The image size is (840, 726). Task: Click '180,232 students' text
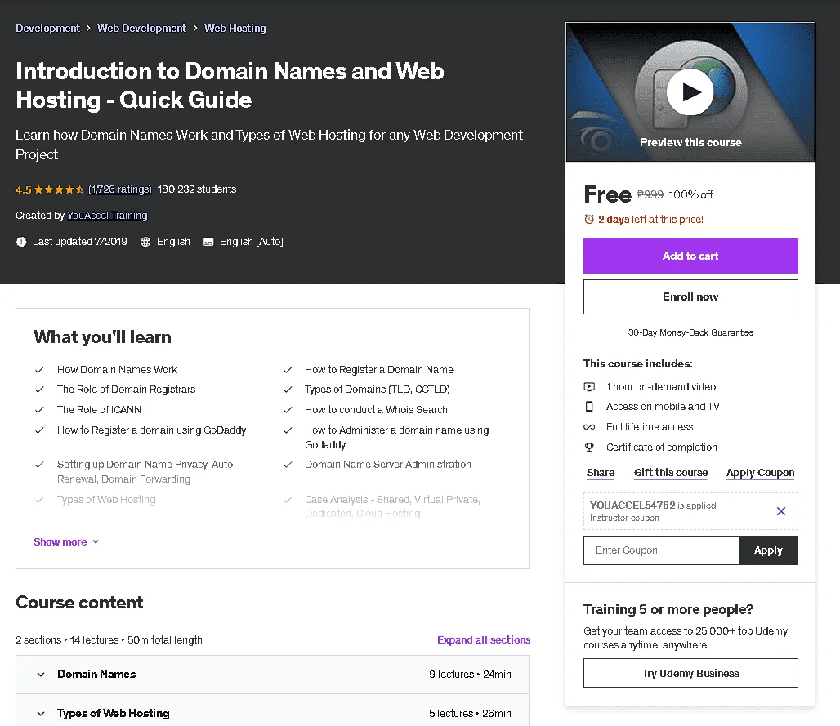point(197,189)
